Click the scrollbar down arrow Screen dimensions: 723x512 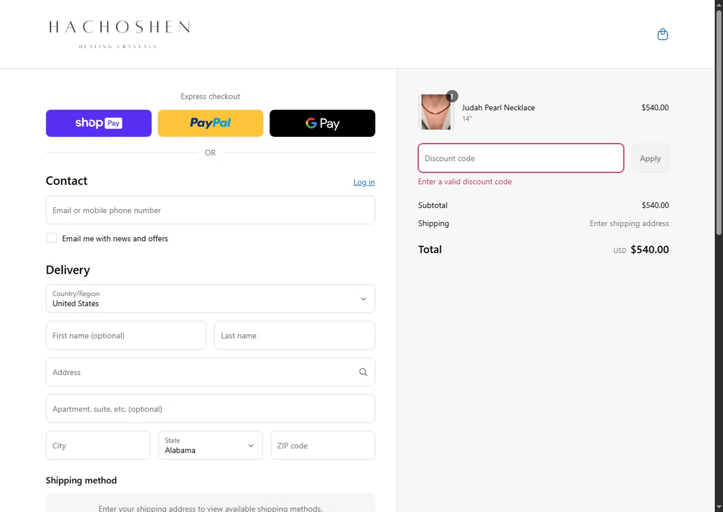click(x=719, y=508)
